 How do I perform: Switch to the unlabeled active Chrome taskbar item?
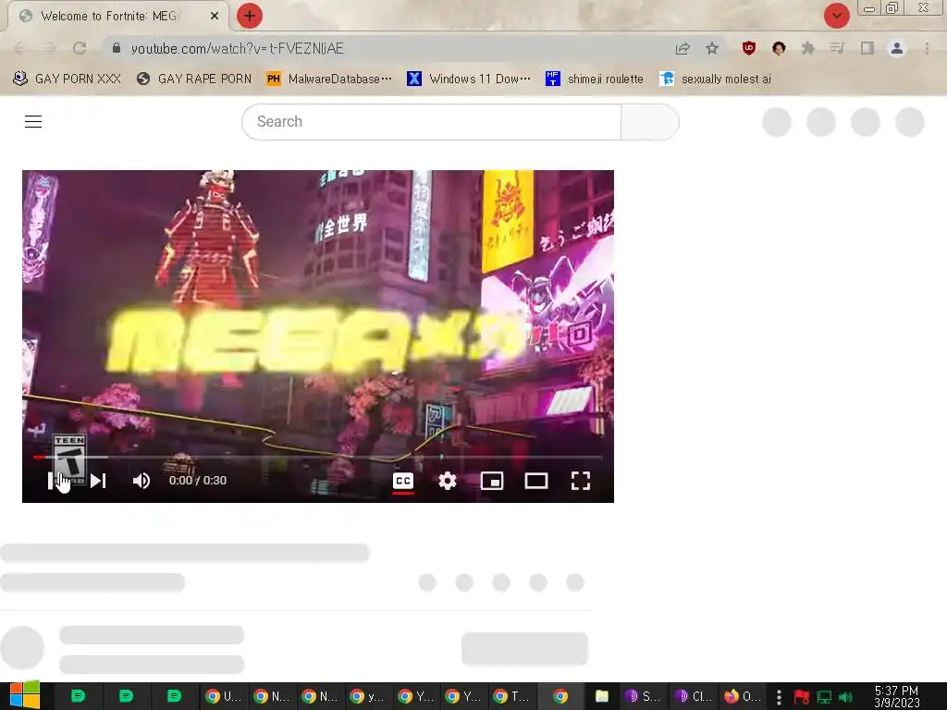[x=560, y=696]
